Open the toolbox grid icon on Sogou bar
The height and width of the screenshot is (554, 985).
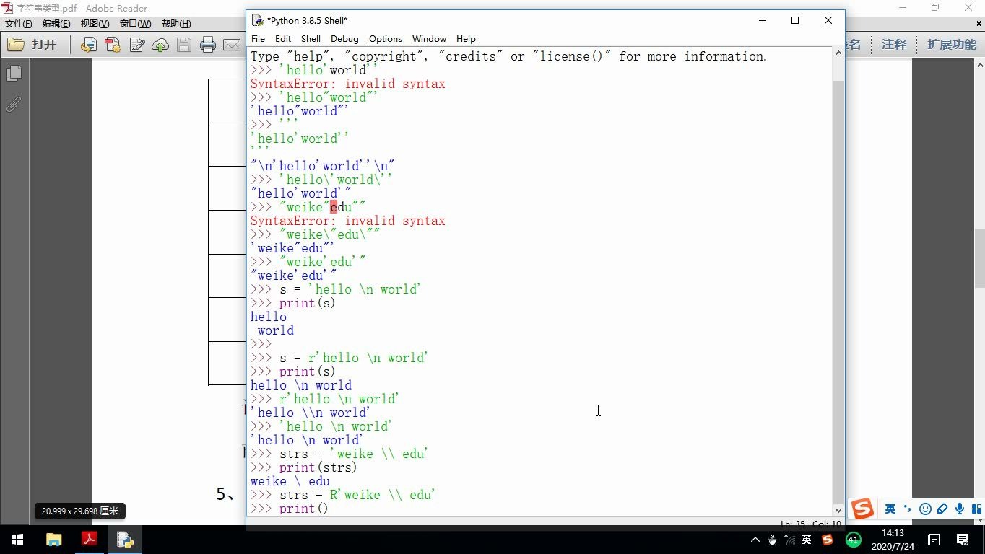coord(977,509)
